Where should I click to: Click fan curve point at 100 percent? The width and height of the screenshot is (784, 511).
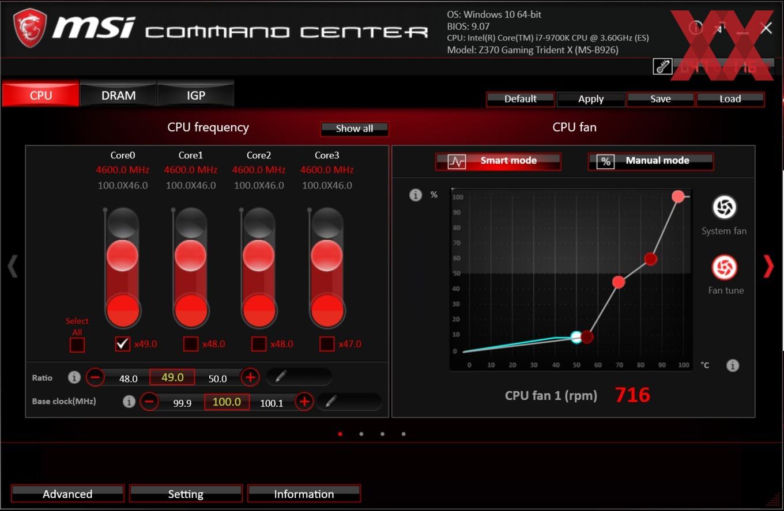coord(678,196)
